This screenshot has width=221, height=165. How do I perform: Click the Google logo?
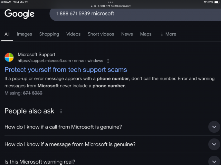[x=19, y=14]
